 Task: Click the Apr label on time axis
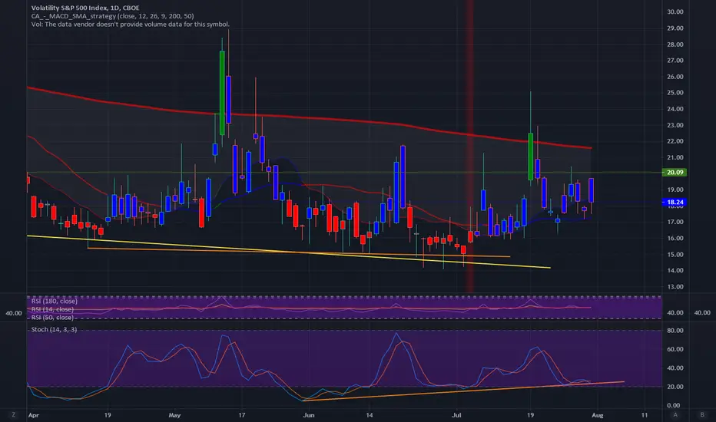pos(33,415)
